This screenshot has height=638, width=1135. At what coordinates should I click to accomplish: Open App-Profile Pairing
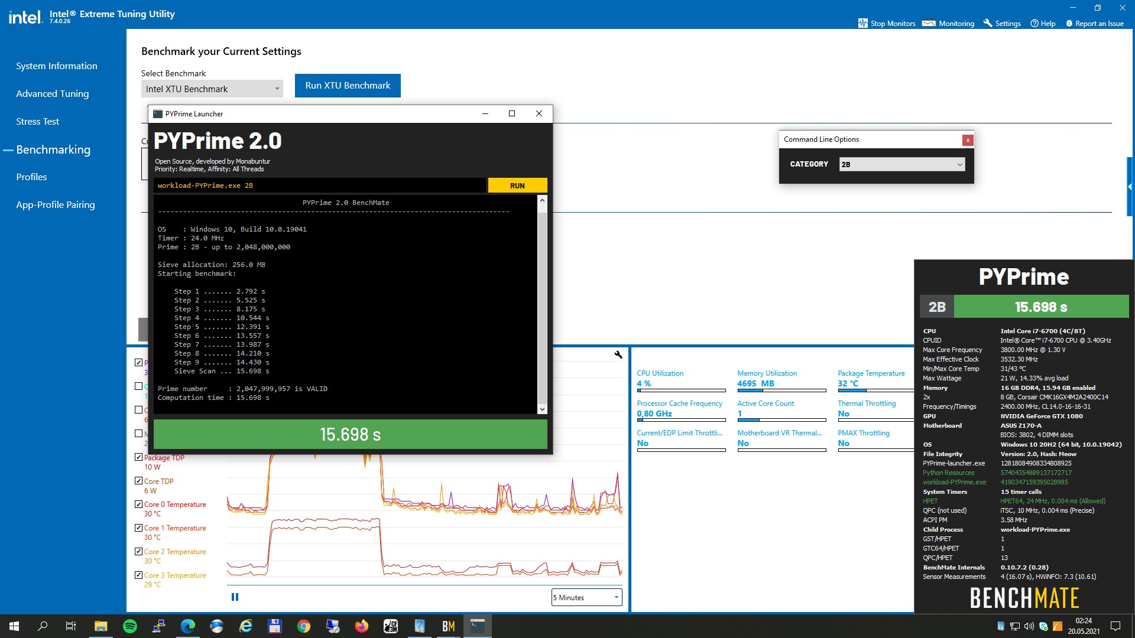56,204
